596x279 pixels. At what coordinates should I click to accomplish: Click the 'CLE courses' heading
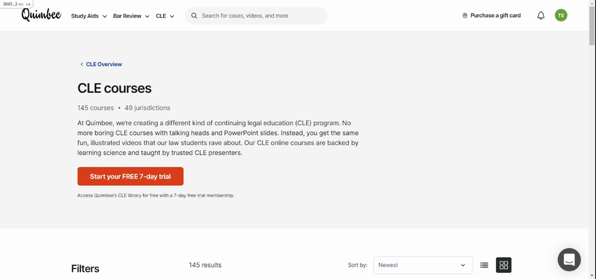[114, 88]
